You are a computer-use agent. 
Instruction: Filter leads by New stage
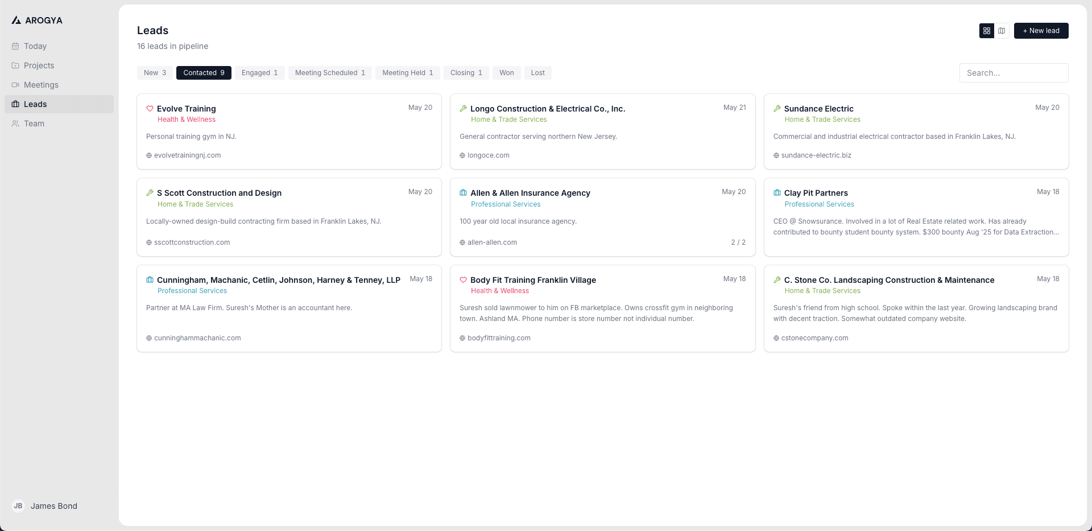155,73
